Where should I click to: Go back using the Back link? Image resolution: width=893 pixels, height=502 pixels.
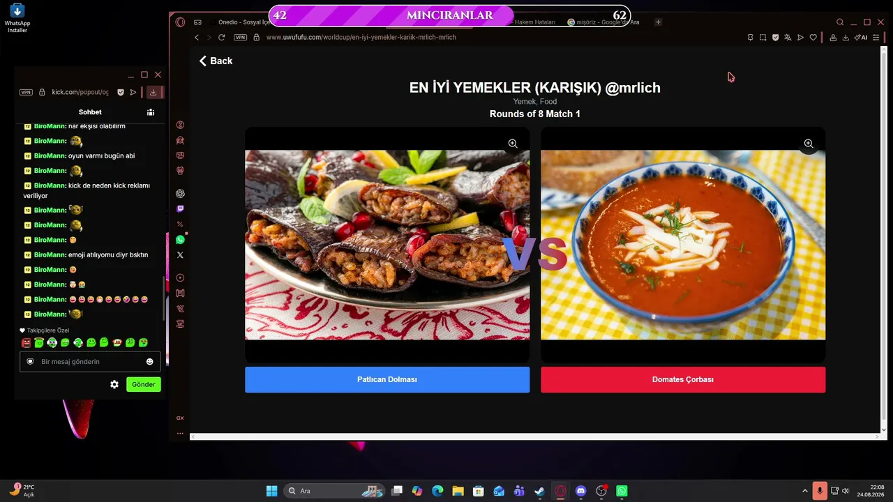tap(216, 61)
